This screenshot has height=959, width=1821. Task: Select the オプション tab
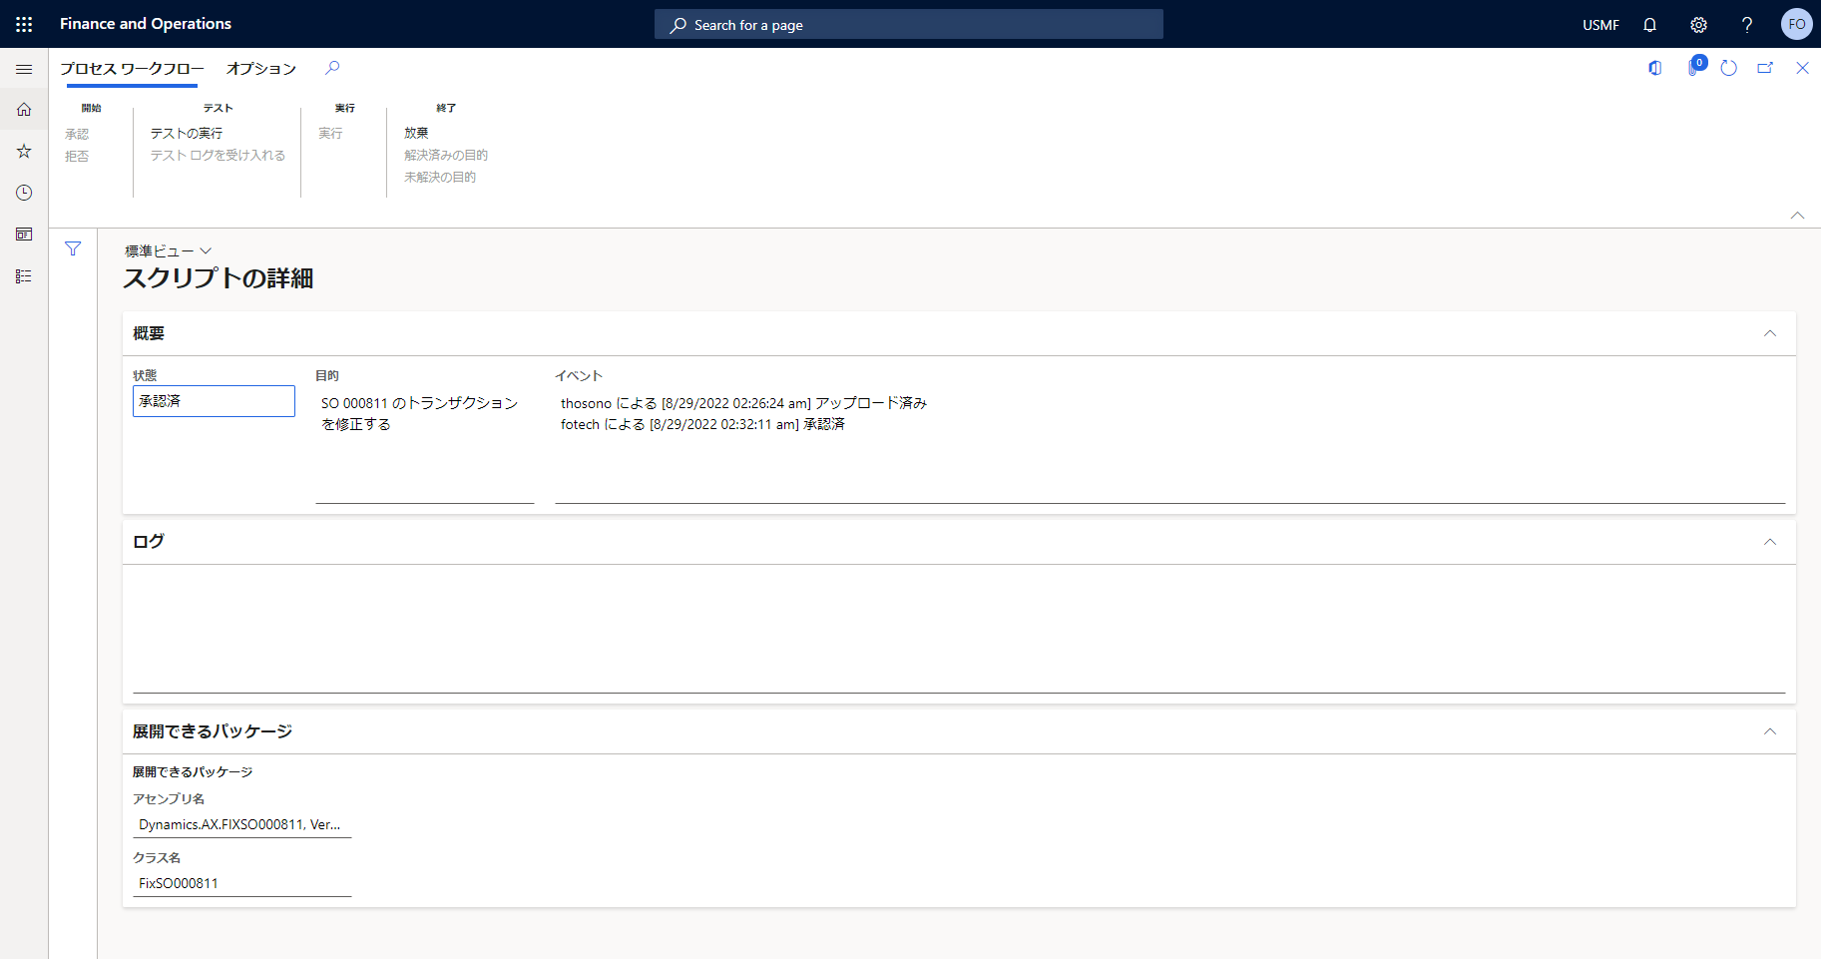(x=261, y=68)
